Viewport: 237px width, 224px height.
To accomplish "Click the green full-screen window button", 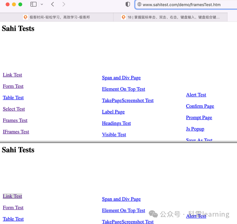I will coord(20,4).
